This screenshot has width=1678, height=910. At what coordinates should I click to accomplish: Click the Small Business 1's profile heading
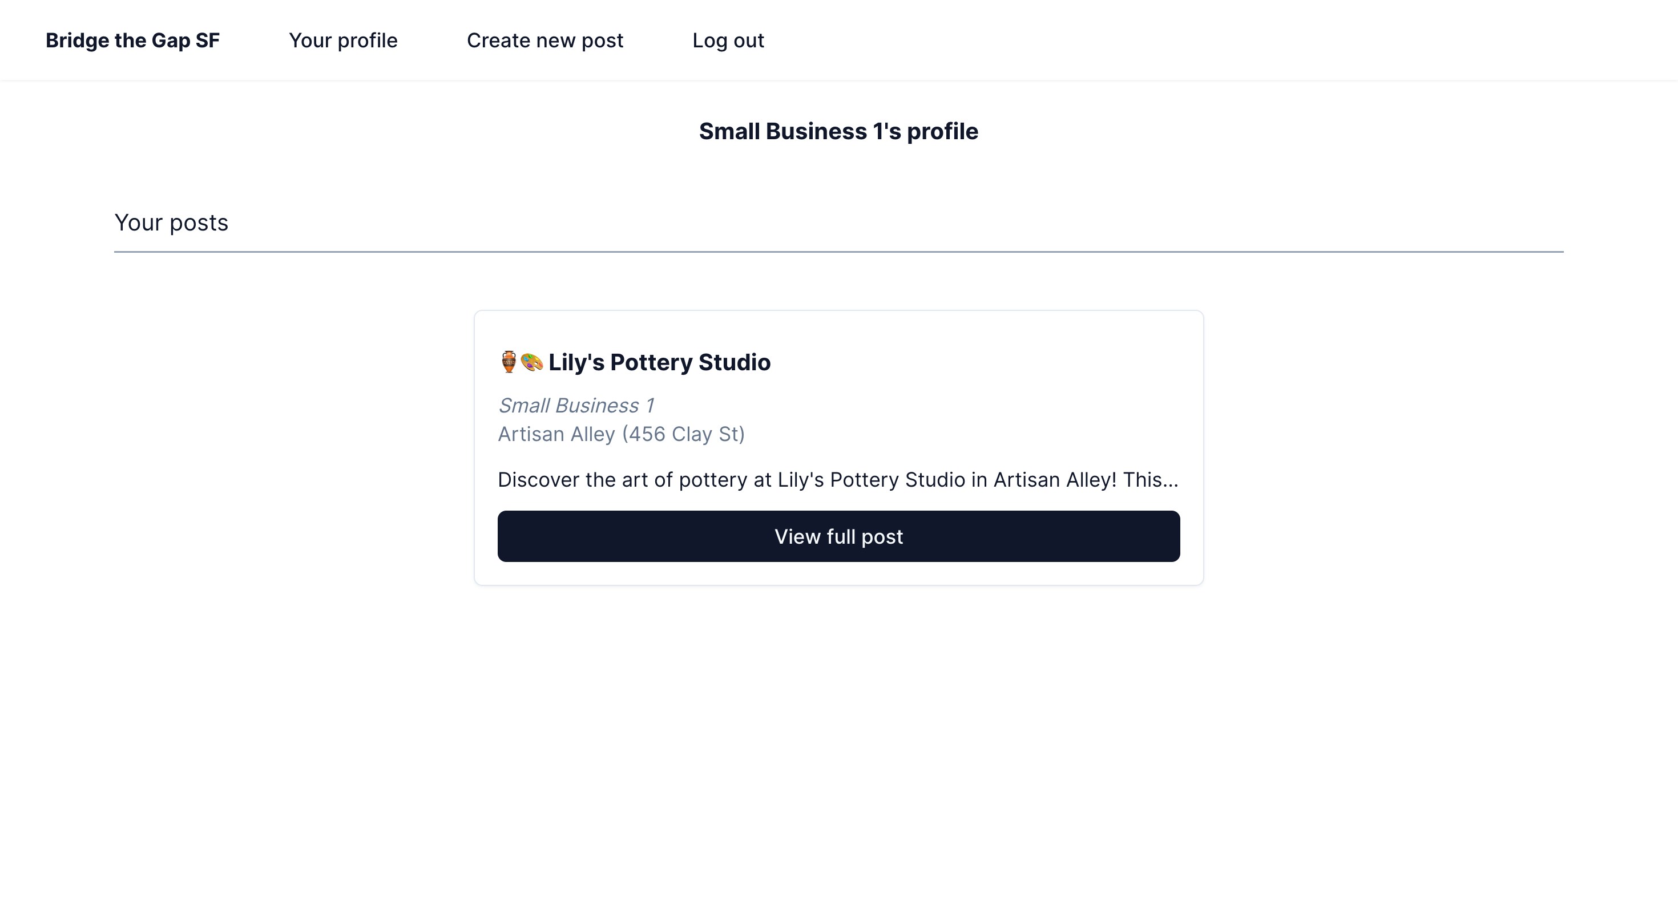point(838,131)
